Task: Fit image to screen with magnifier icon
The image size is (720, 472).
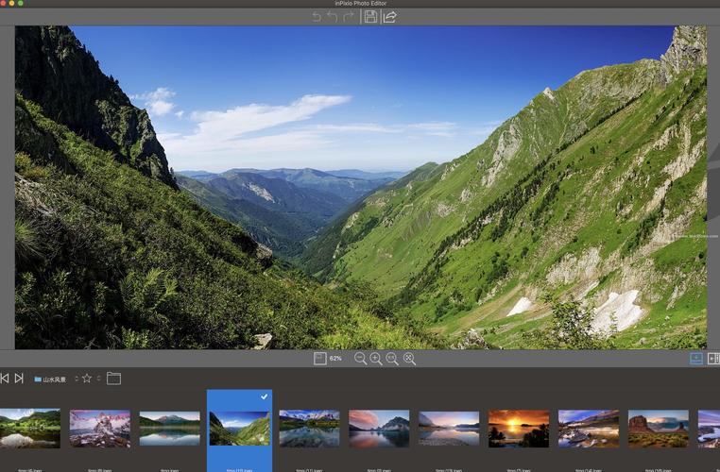Action: point(409,359)
